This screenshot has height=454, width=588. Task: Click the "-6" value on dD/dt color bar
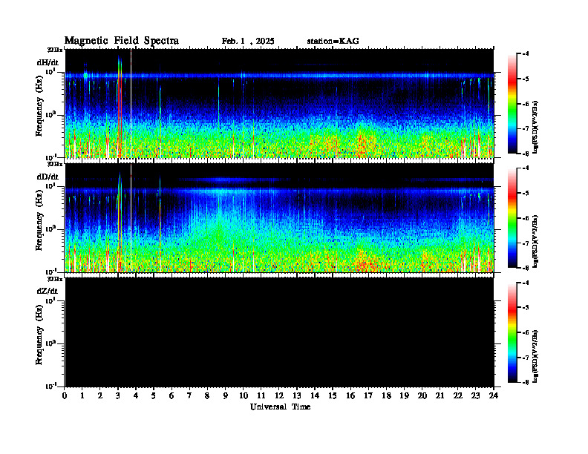click(526, 218)
